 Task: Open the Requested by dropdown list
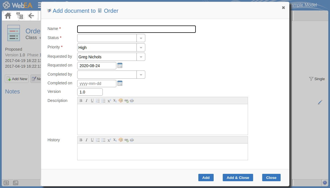[141, 57]
